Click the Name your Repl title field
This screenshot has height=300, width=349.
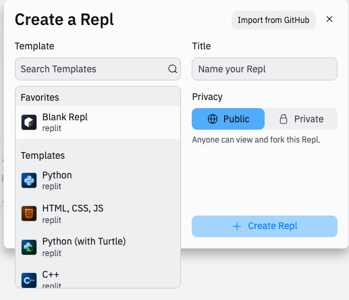coord(265,69)
